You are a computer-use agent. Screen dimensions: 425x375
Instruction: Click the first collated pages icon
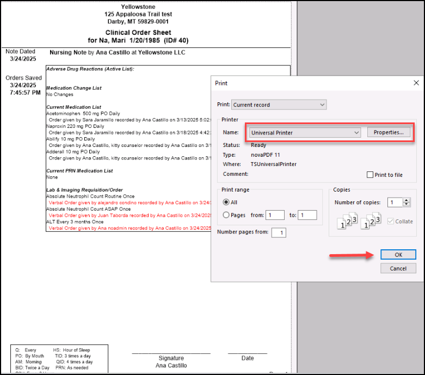pos(346,221)
